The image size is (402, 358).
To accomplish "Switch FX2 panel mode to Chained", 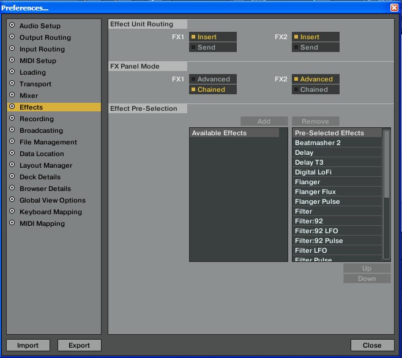I will coord(316,89).
